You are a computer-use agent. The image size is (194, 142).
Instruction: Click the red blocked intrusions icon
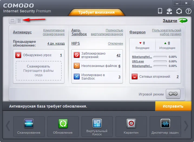click(77, 55)
